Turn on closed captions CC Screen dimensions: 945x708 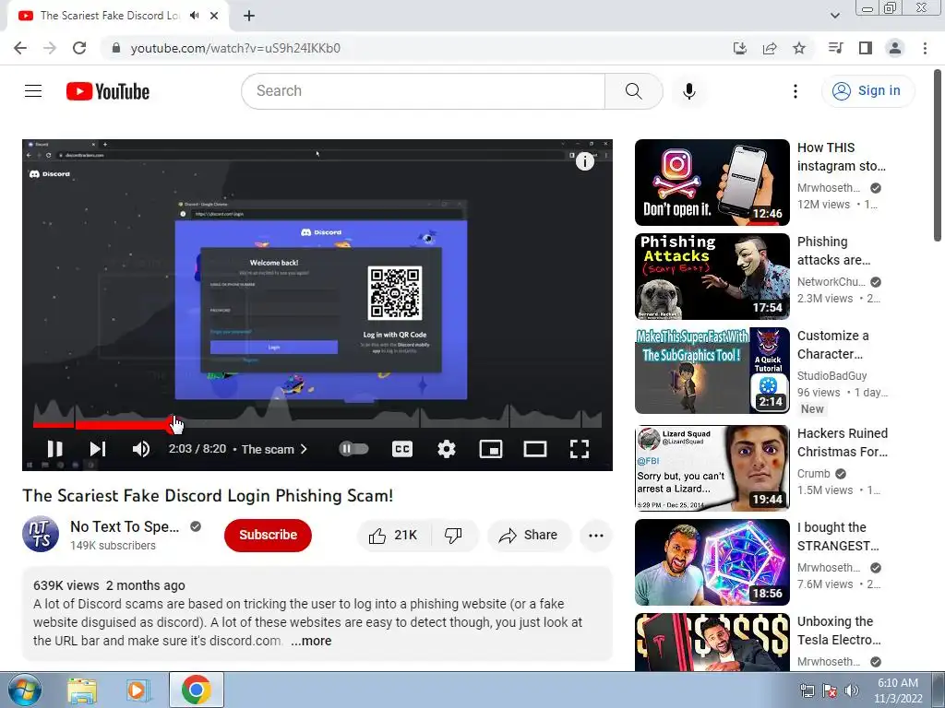pyautogui.click(x=402, y=449)
